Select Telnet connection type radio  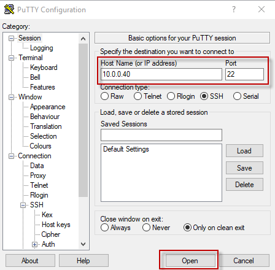137,96
